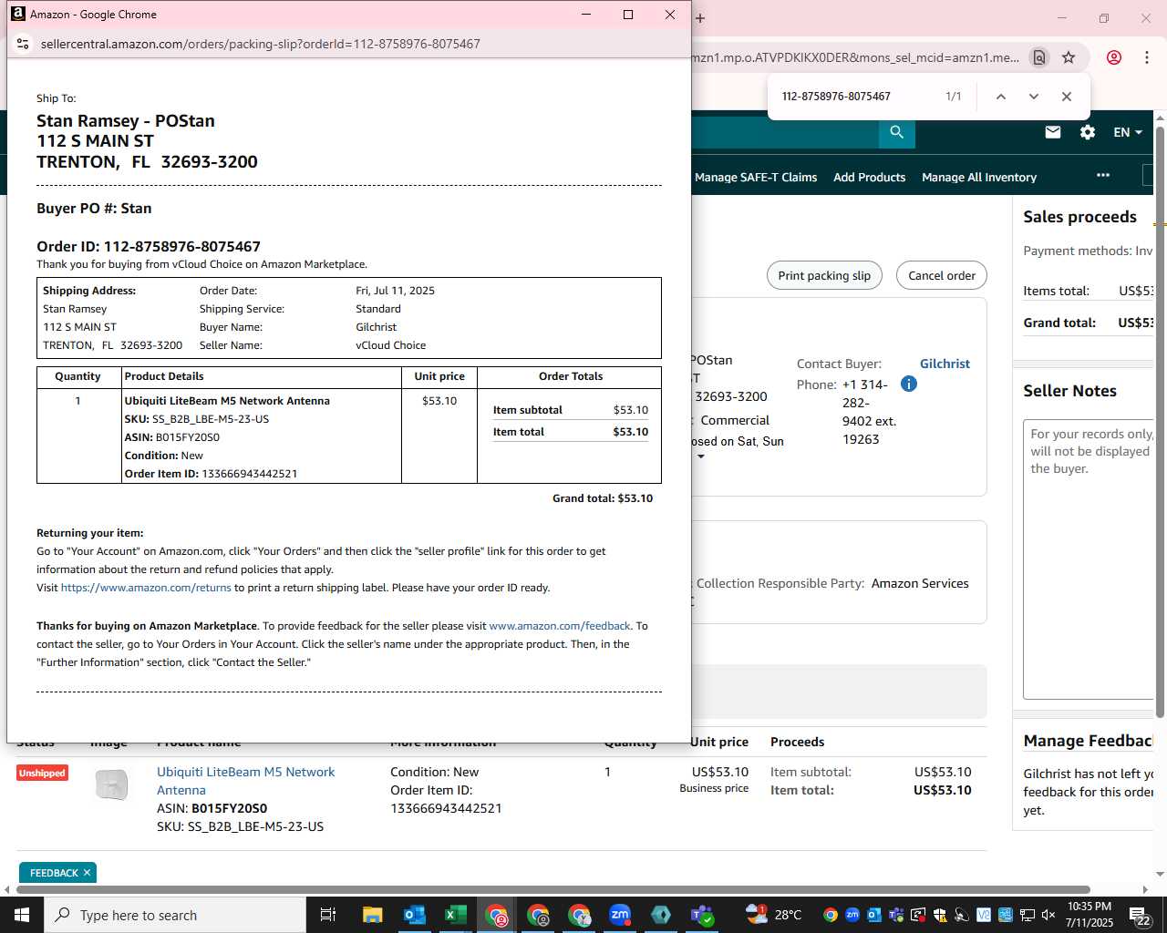Image resolution: width=1167 pixels, height=933 pixels.
Task: Click the Order ID 112-8758976-8075467 heading
Action: pos(149,246)
